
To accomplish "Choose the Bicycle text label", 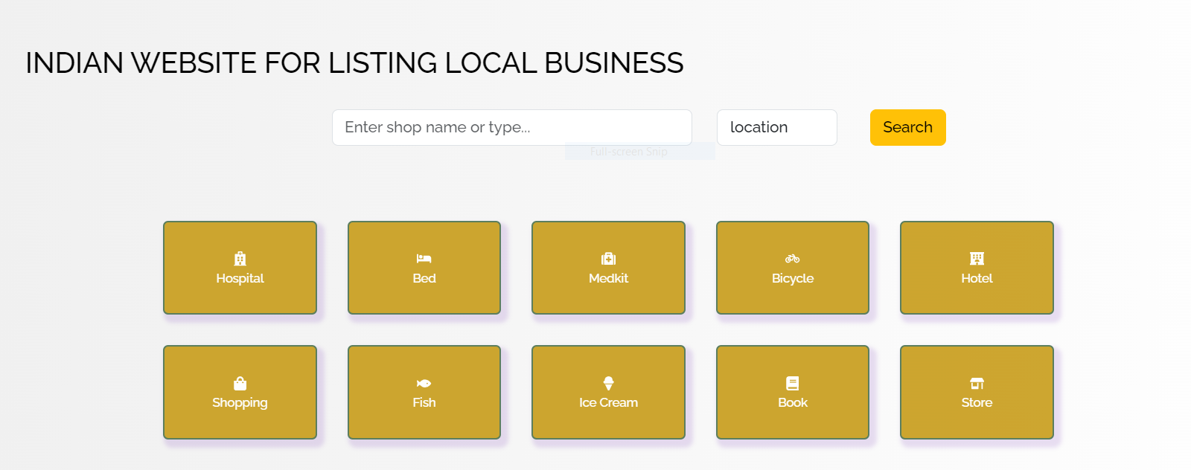I will [792, 278].
